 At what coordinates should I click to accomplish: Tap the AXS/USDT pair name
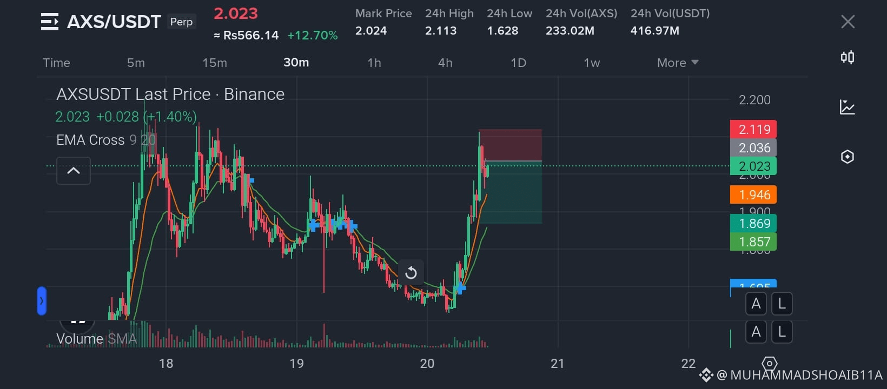(x=114, y=22)
